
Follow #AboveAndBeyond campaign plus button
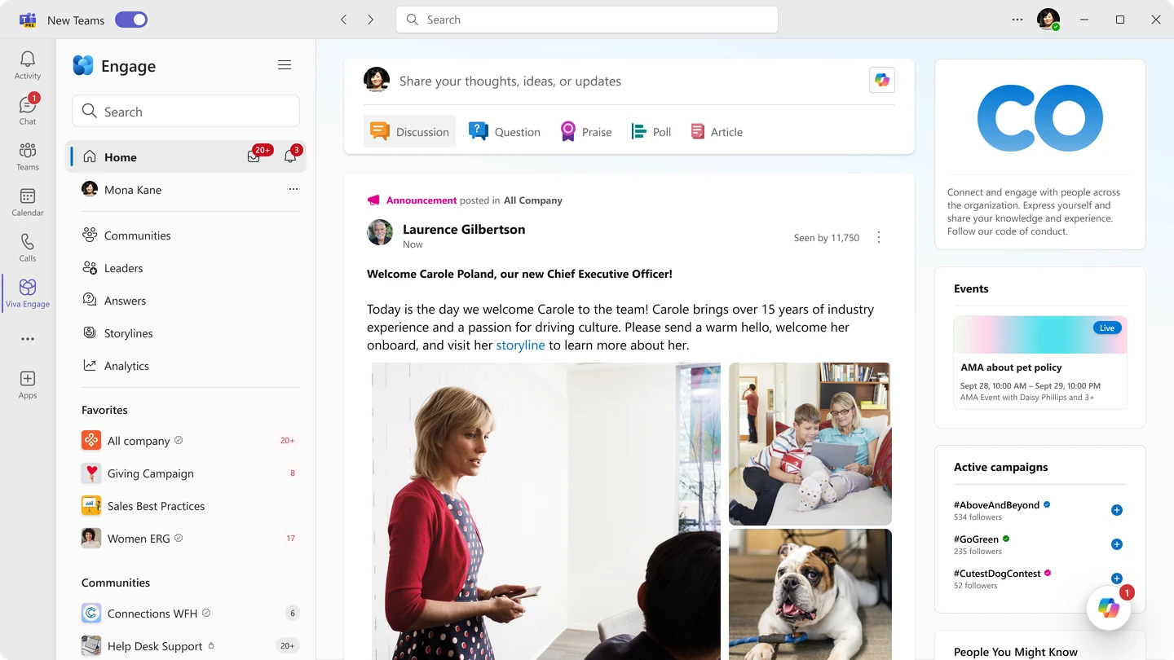click(x=1117, y=510)
